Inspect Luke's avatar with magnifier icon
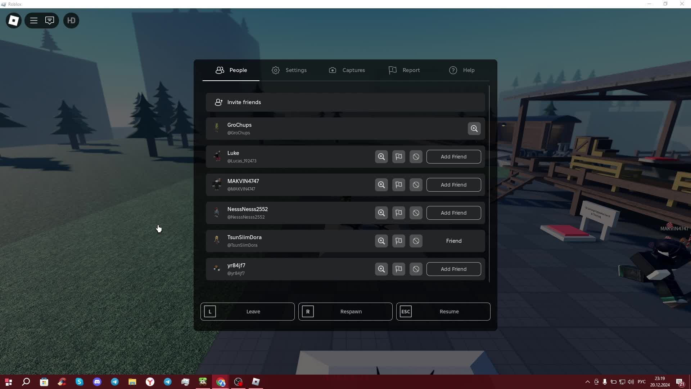Screen dimensions: 691x389 pos(381,157)
